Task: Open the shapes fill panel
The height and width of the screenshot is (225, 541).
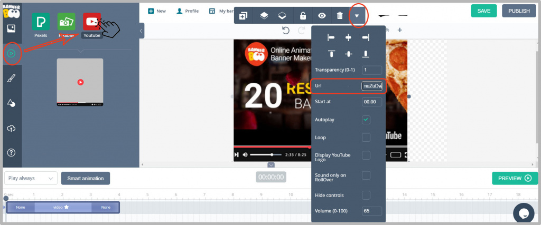Action: 11,103
